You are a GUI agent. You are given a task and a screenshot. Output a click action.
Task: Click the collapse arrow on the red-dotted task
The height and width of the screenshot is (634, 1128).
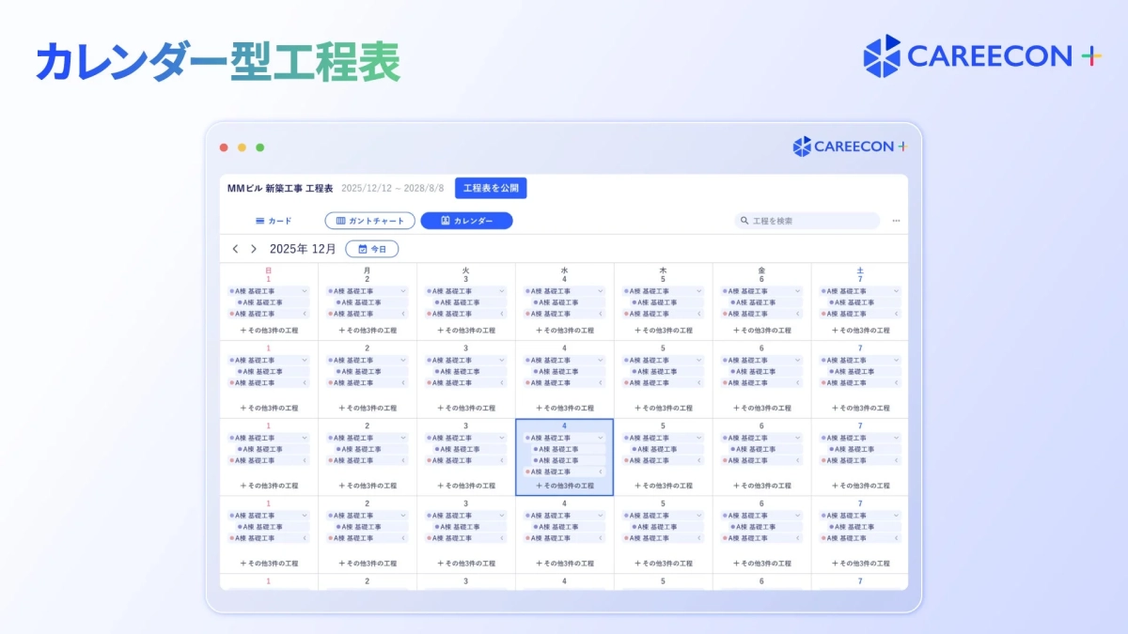tap(305, 314)
